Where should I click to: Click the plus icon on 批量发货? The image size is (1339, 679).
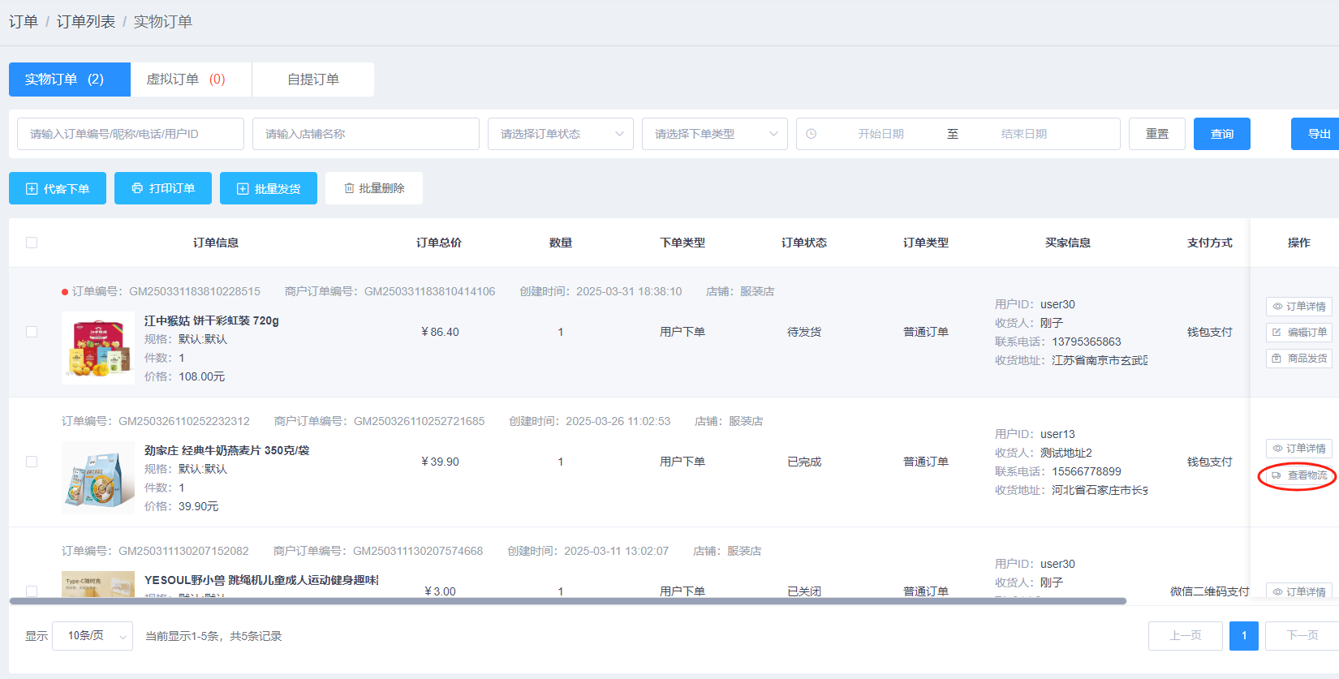243,189
